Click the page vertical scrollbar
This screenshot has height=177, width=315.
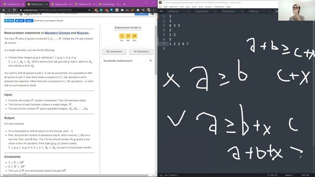156,50
